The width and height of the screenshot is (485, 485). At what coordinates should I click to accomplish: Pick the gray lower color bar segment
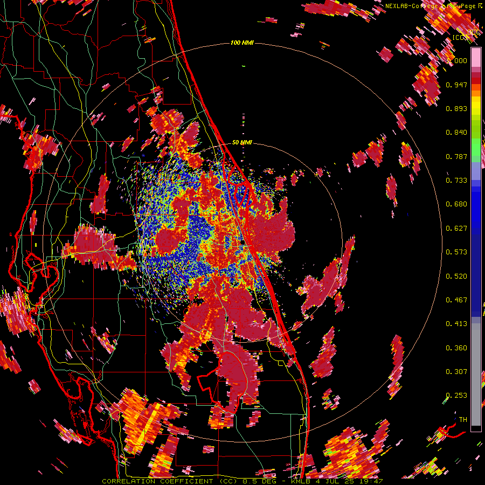point(476,375)
